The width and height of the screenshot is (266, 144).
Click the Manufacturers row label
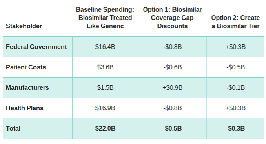coord(27,87)
